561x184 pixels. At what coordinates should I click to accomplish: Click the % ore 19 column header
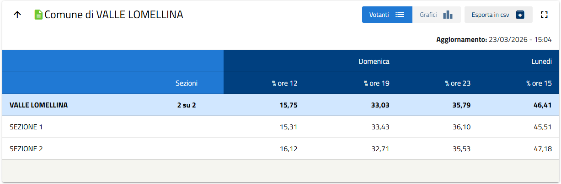coord(376,83)
